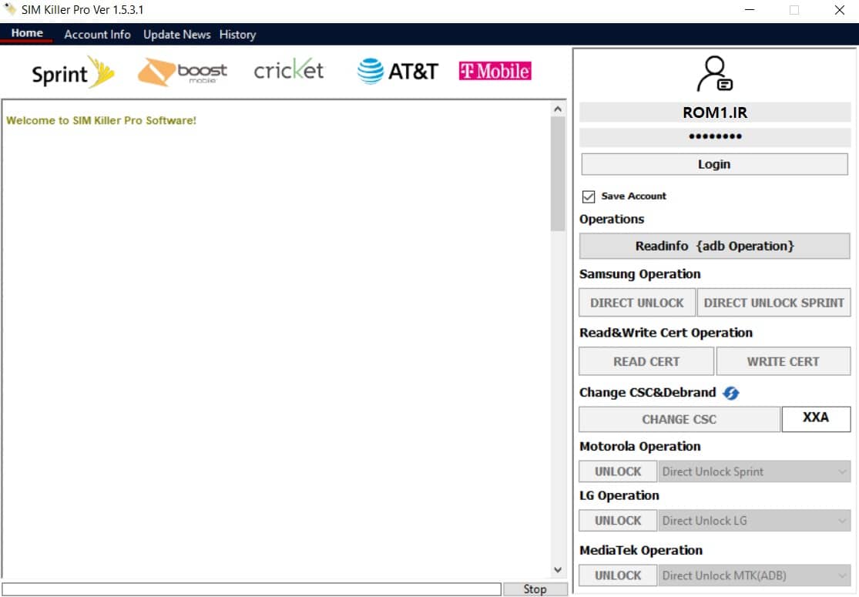This screenshot has height=597, width=859.
Task: Click the blue refresh icon beside Change CSC&Debrand
Action: pos(731,393)
